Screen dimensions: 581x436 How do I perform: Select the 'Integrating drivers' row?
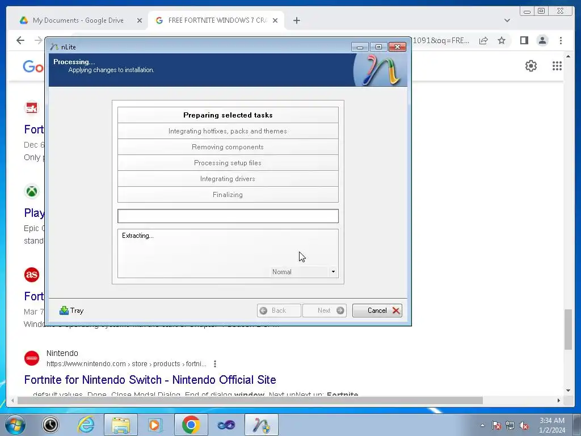228,179
